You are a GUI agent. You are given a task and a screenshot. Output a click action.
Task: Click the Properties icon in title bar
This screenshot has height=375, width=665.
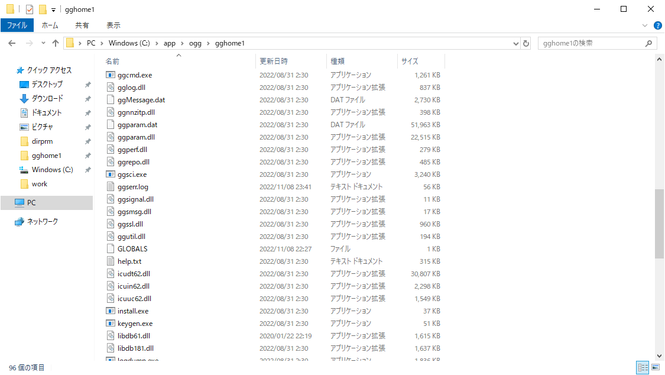30,9
